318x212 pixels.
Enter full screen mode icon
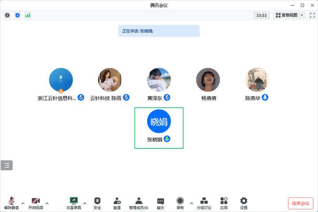coord(312,15)
